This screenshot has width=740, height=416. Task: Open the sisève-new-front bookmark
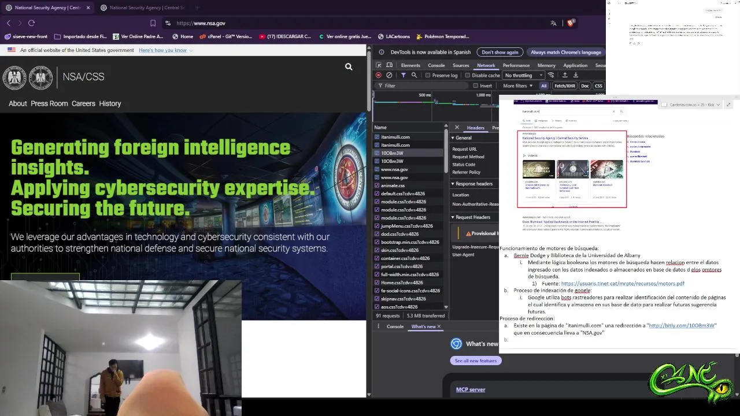pyautogui.click(x=26, y=36)
